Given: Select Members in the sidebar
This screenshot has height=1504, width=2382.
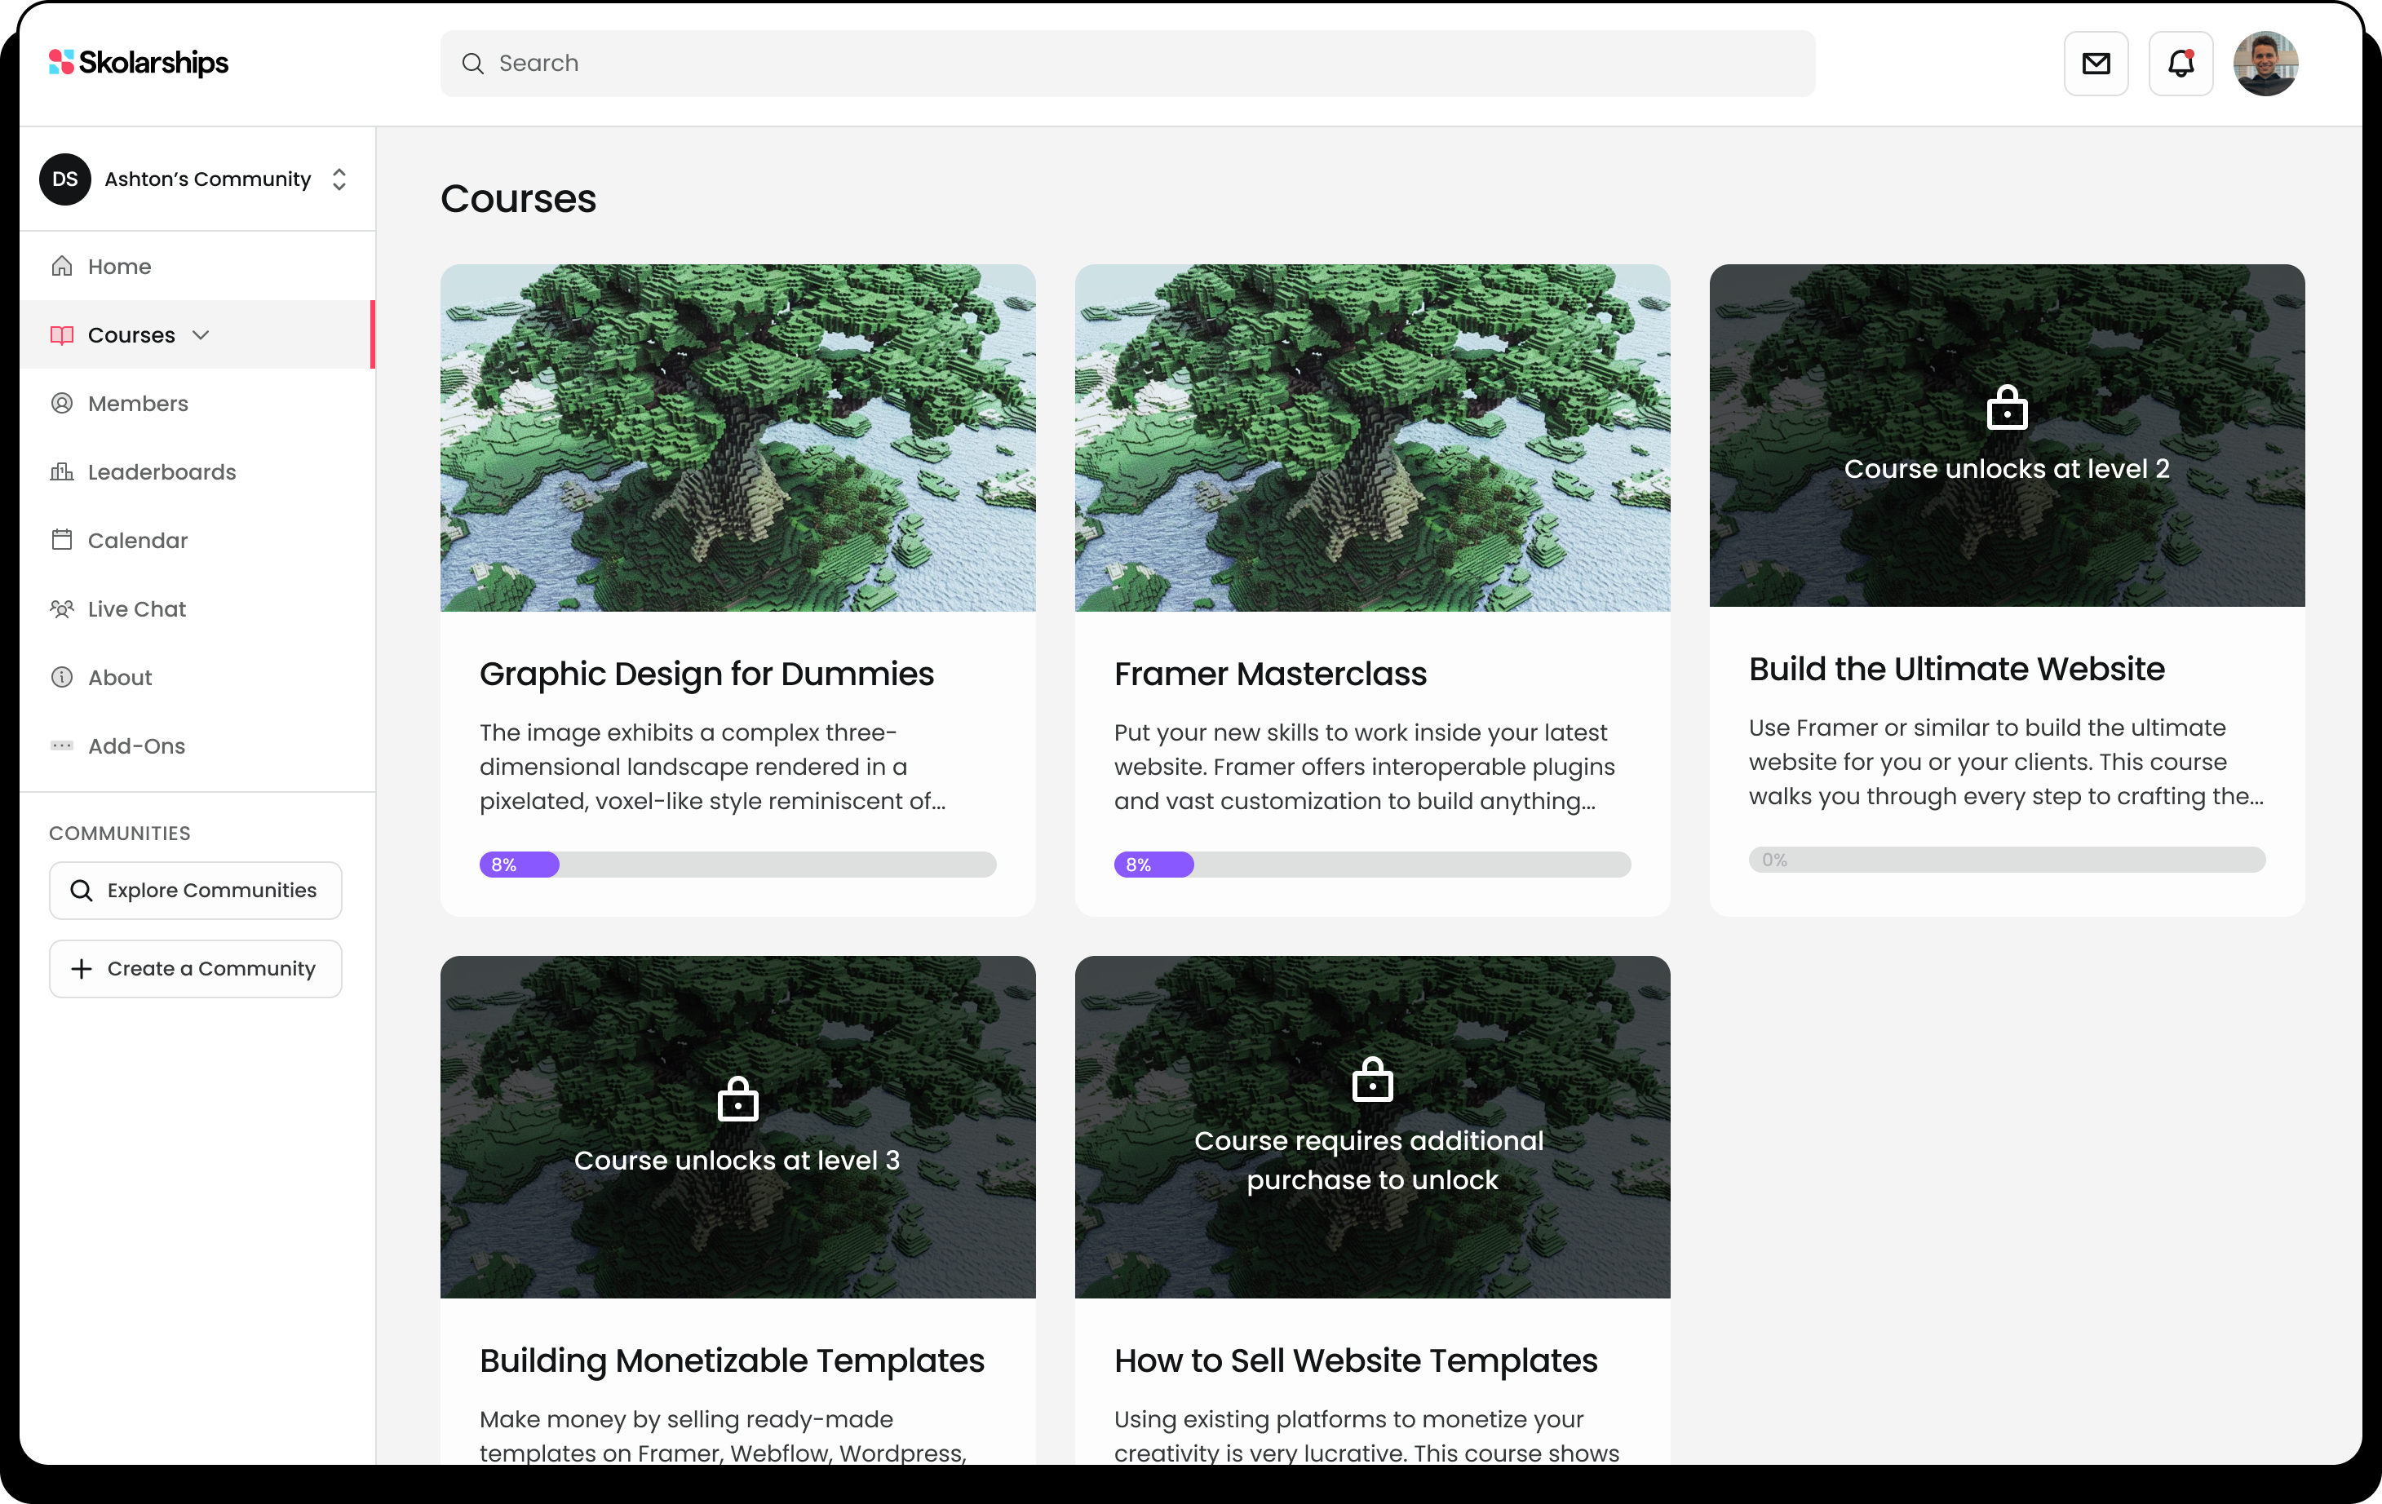Looking at the screenshot, I should click(x=197, y=404).
